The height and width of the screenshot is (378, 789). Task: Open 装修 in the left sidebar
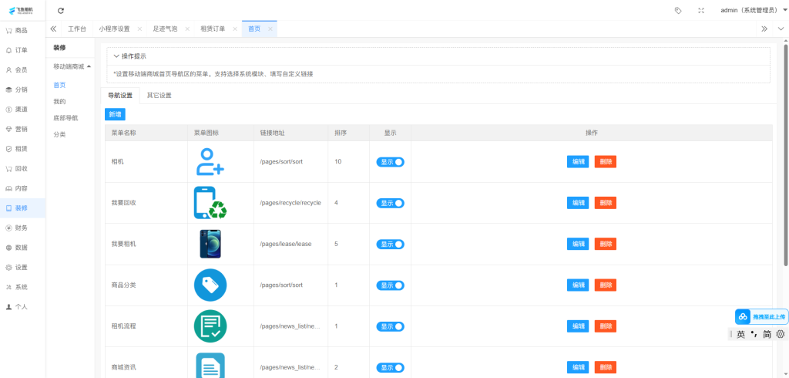[22, 208]
